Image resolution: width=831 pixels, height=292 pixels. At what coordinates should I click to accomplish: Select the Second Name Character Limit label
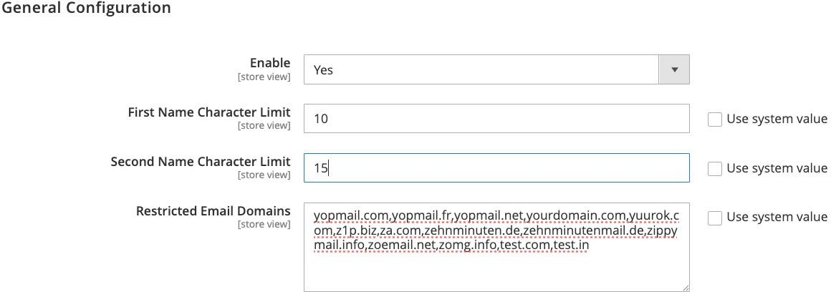(x=201, y=161)
